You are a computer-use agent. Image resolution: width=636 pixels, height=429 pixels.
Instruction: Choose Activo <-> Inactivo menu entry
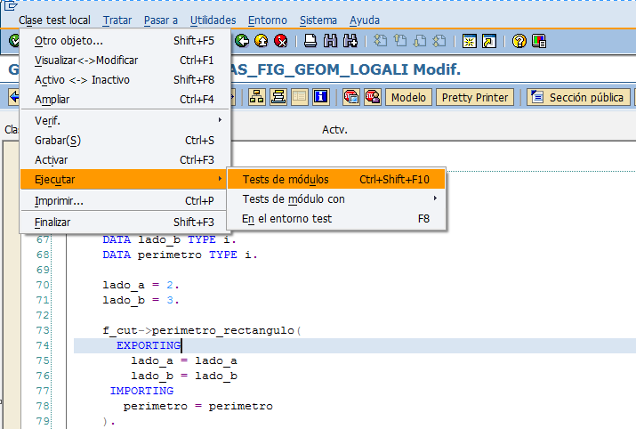point(125,79)
